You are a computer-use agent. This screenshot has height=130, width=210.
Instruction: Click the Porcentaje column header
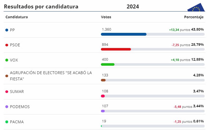[x=194, y=17]
